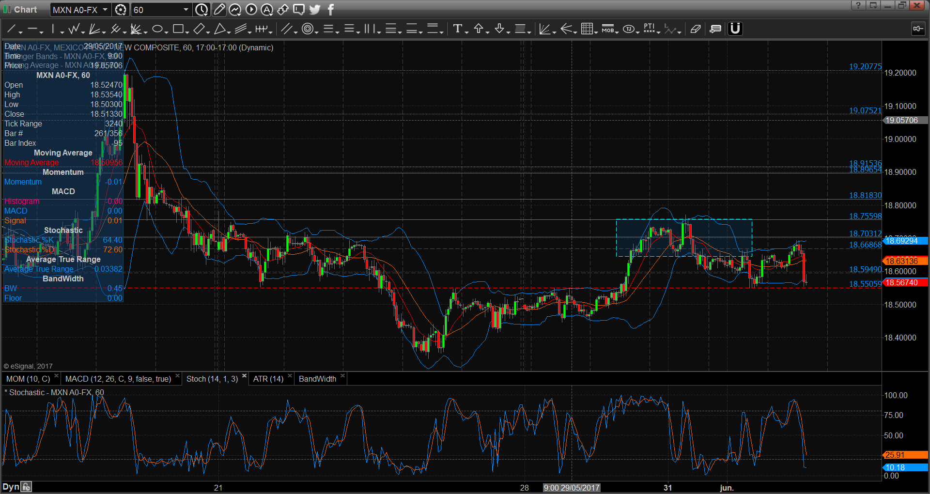Select the up arrow marker tool
Image resolution: width=930 pixels, height=494 pixels.
click(x=479, y=29)
